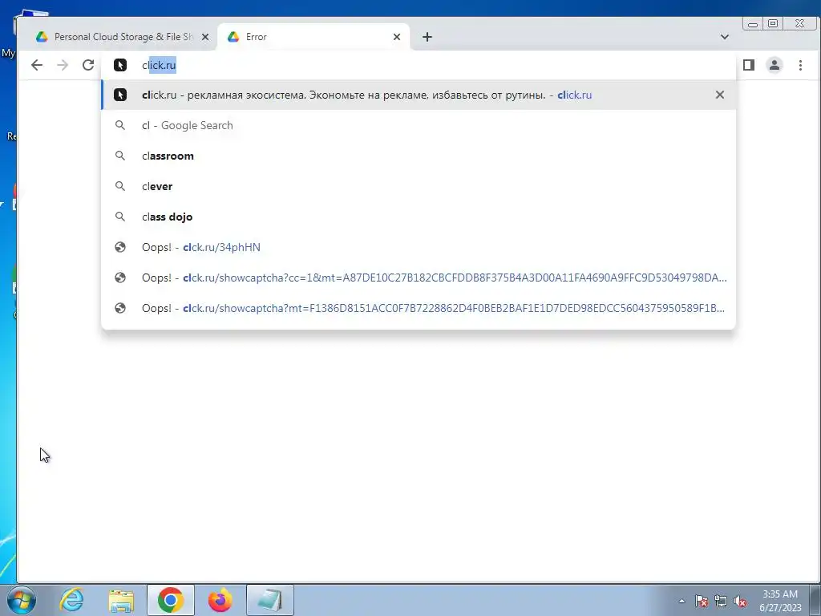The height and width of the screenshot is (616, 821).
Task: Click the Action Center flag icon
Action: [x=701, y=601]
